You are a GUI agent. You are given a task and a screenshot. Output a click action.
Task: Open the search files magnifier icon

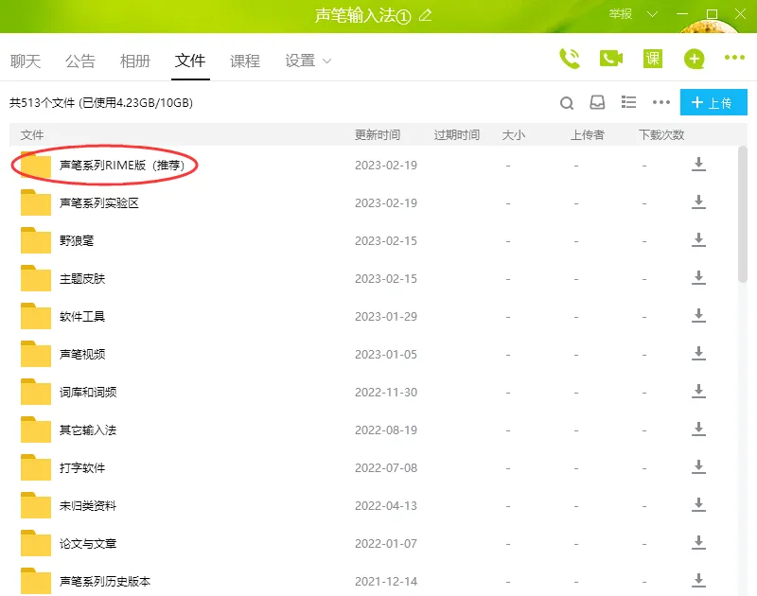(x=567, y=103)
